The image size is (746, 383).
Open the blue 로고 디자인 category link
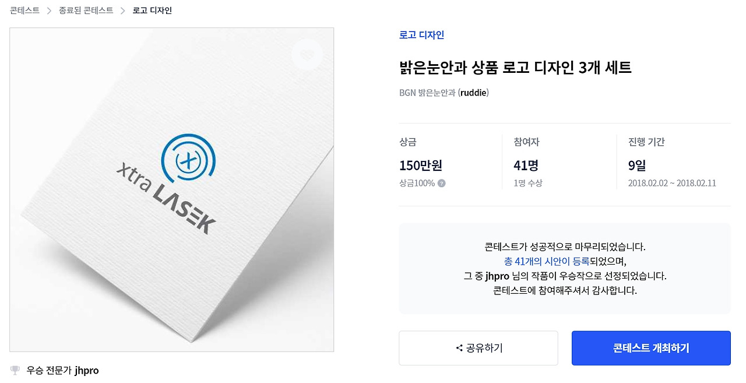point(422,35)
